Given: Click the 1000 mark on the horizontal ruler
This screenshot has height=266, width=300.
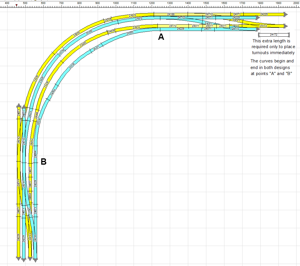Looking at the screenshot, I should point(116,3).
